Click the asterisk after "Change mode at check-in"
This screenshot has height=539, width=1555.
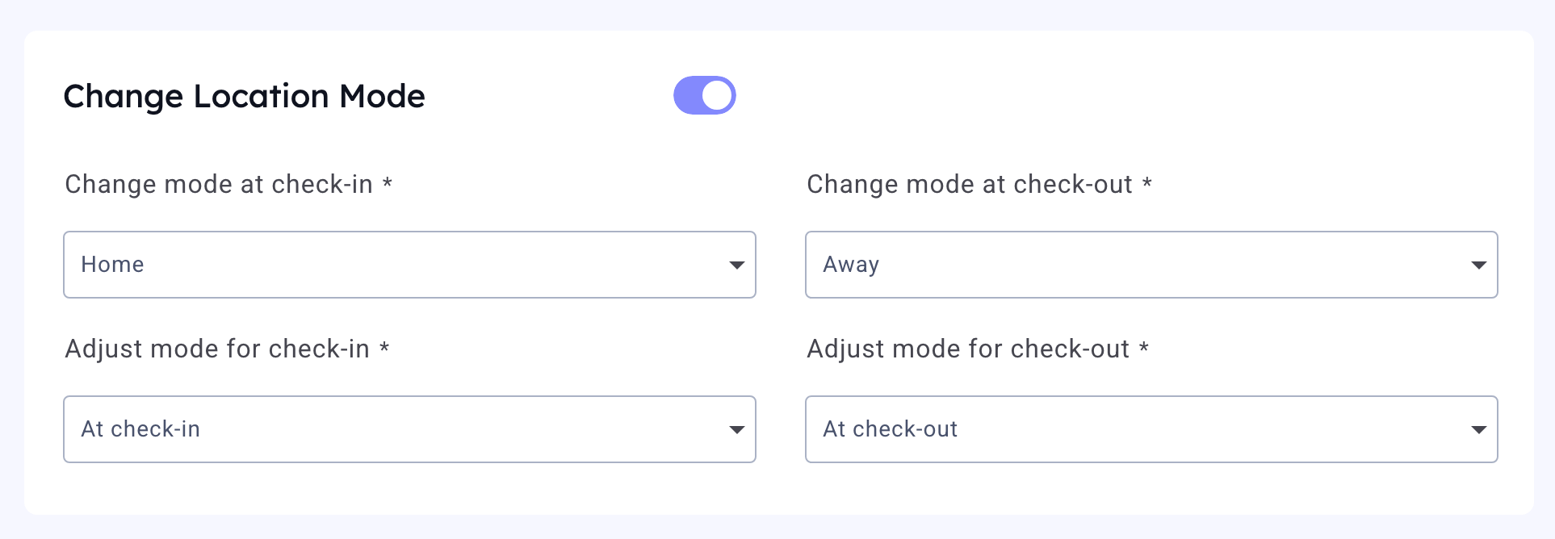click(x=388, y=182)
